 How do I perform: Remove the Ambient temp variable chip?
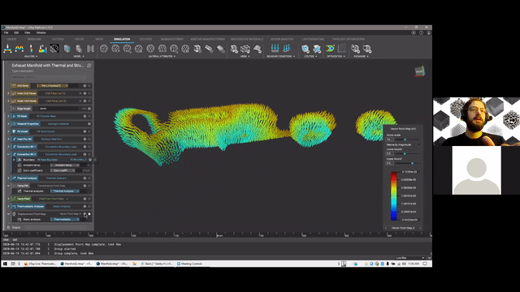[x=78, y=165]
